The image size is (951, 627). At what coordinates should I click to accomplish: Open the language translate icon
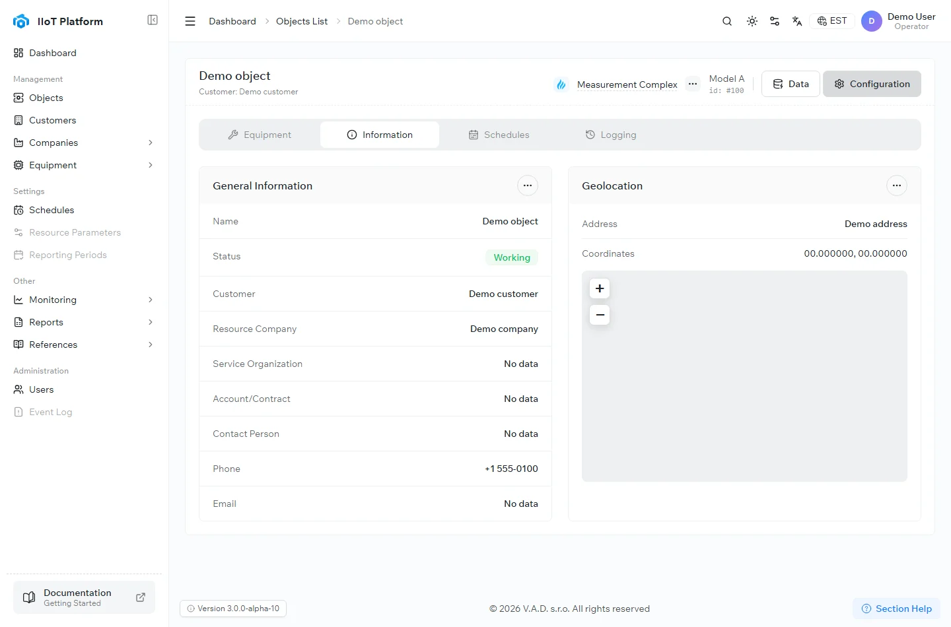[797, 21]
